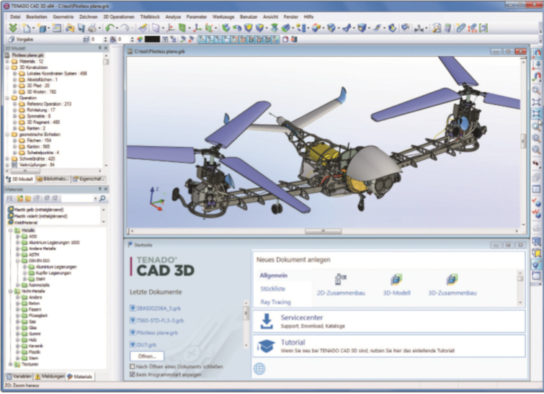This screenshot has width=544, height=394.
Task: Click the printer icon
Action: click(92, 28)
